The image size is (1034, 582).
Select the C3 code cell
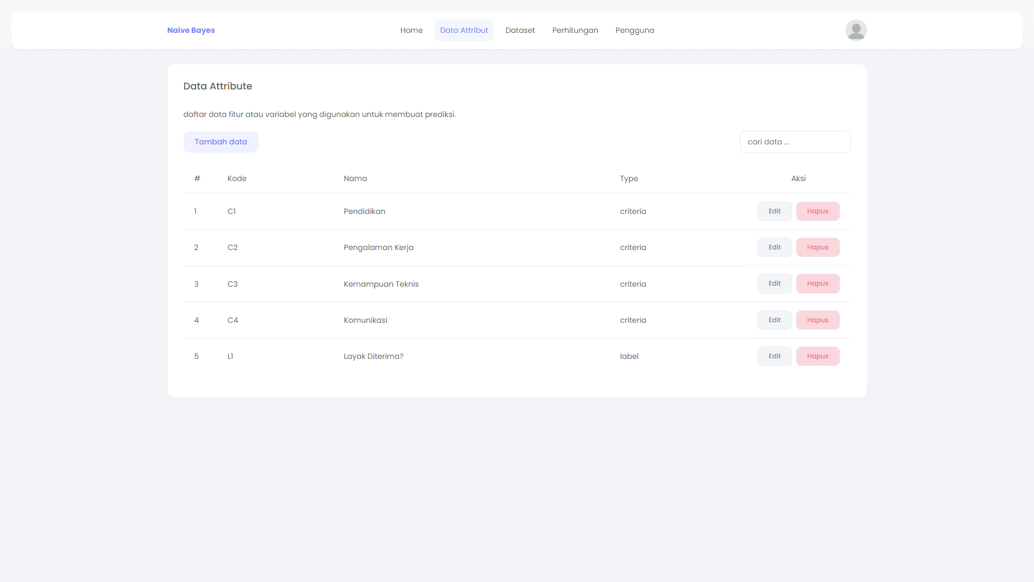click(233, 284)
